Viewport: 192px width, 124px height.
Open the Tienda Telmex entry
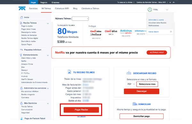[27, 107]
